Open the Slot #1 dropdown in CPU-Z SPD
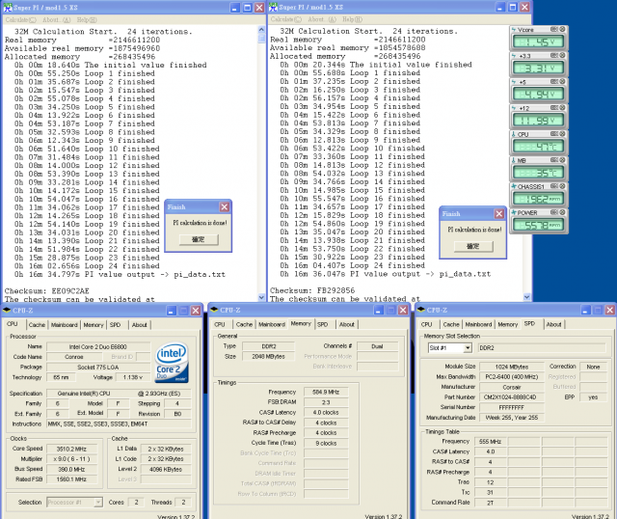Image resolution: width=617 pixels, height=519 pixels. pos(468,347)
